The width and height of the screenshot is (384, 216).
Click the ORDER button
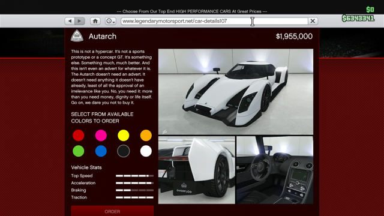tap(112, 211)
